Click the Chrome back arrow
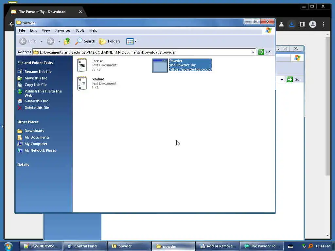 11,24
